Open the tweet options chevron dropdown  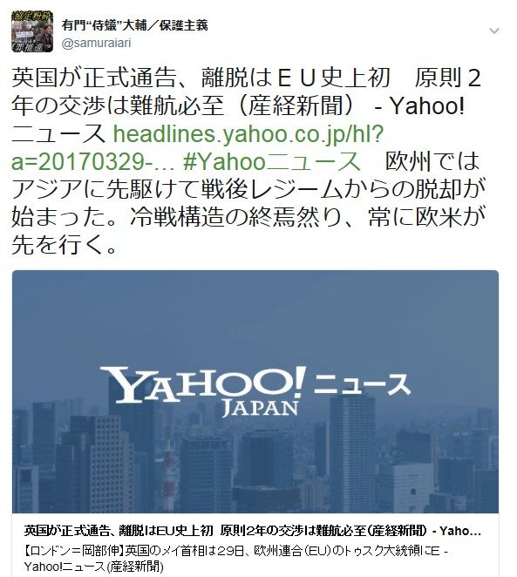coord(493,31)
